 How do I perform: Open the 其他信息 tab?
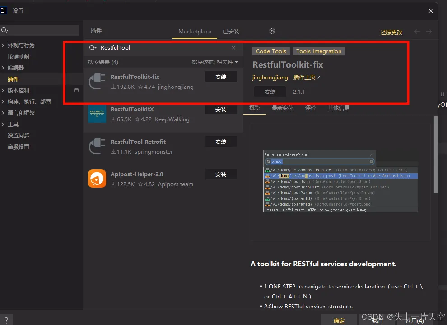338,108
